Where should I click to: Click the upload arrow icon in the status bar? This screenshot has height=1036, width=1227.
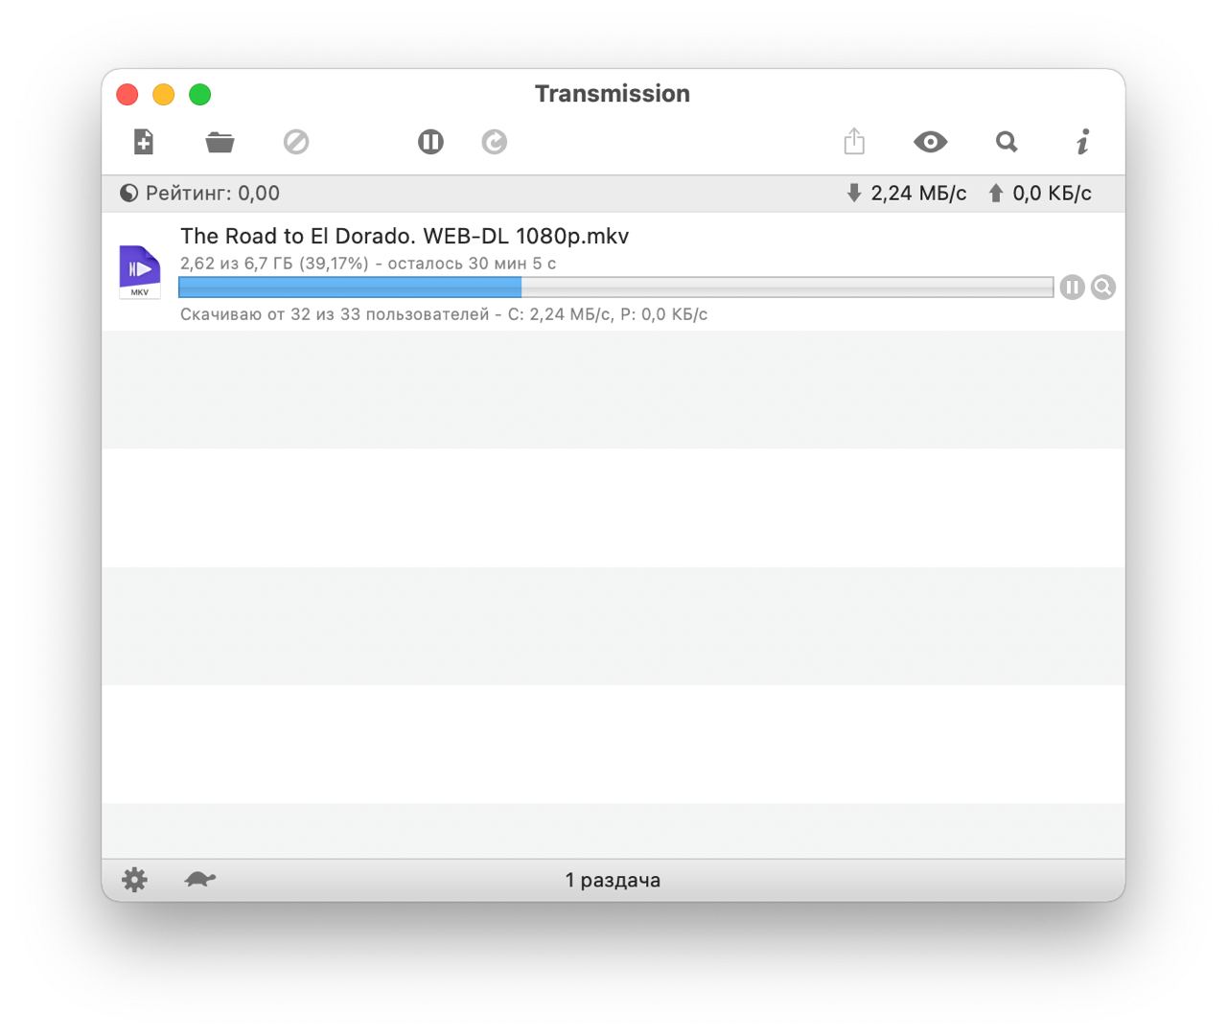(x=996, y=193)
